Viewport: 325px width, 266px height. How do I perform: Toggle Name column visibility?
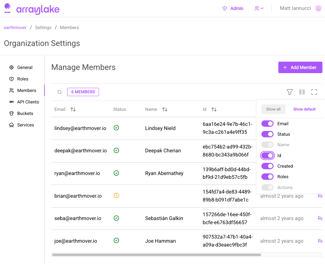tap(267, 145)
